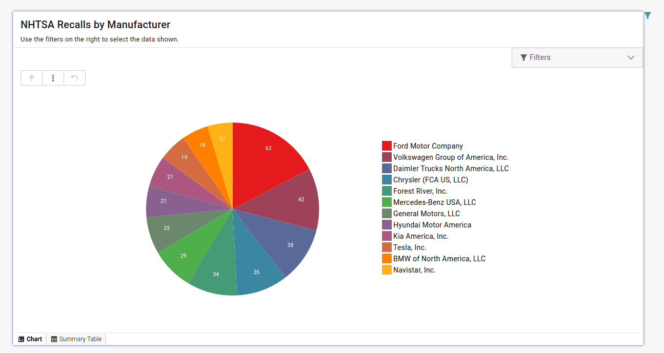Click the drill up arrow button

[31, 78]
